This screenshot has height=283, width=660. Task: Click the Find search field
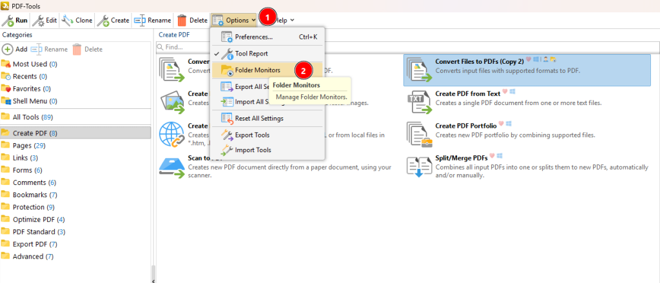[407, 47]
